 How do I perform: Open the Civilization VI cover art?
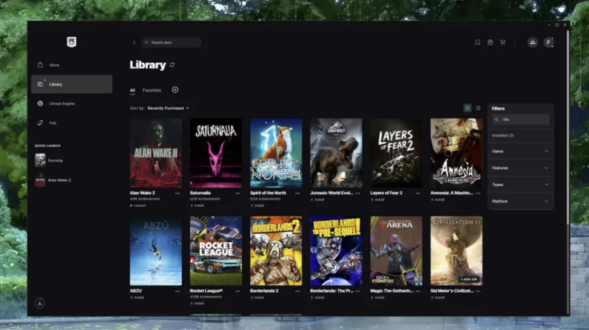(x=456, y=250)
